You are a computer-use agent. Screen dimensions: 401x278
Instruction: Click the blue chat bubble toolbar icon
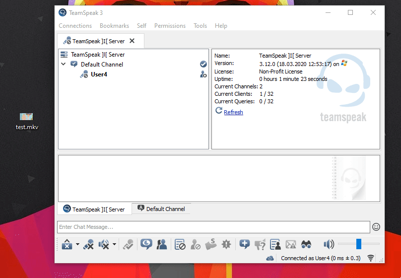tap(146, 245)
